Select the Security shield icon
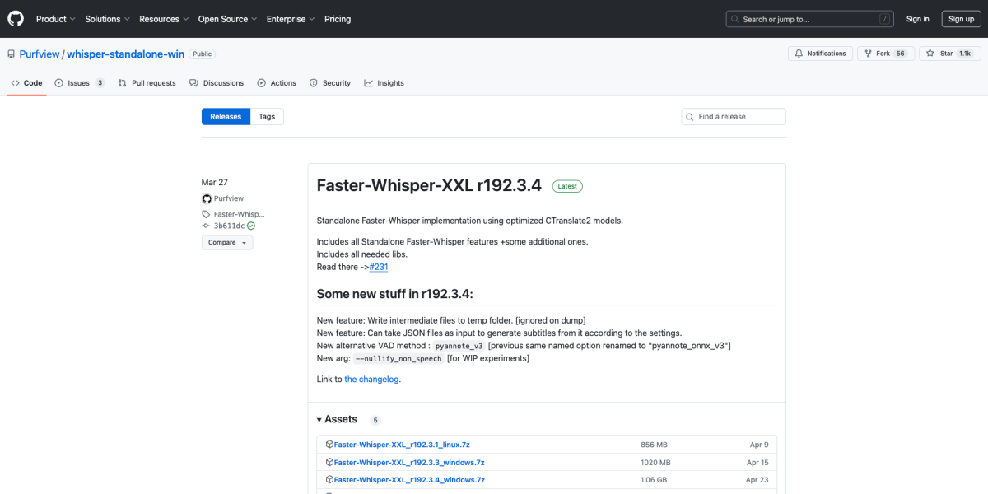The height and width of the screenshot is (494, 988). (x=313, y=82)
